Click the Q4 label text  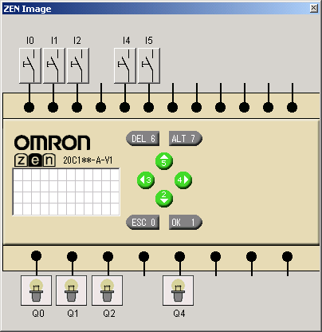[179, 314]
